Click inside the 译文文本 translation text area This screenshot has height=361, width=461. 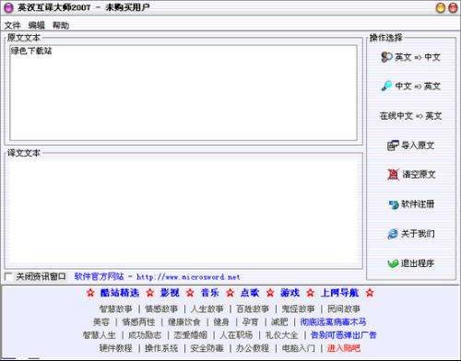click(x=183, y=211)
